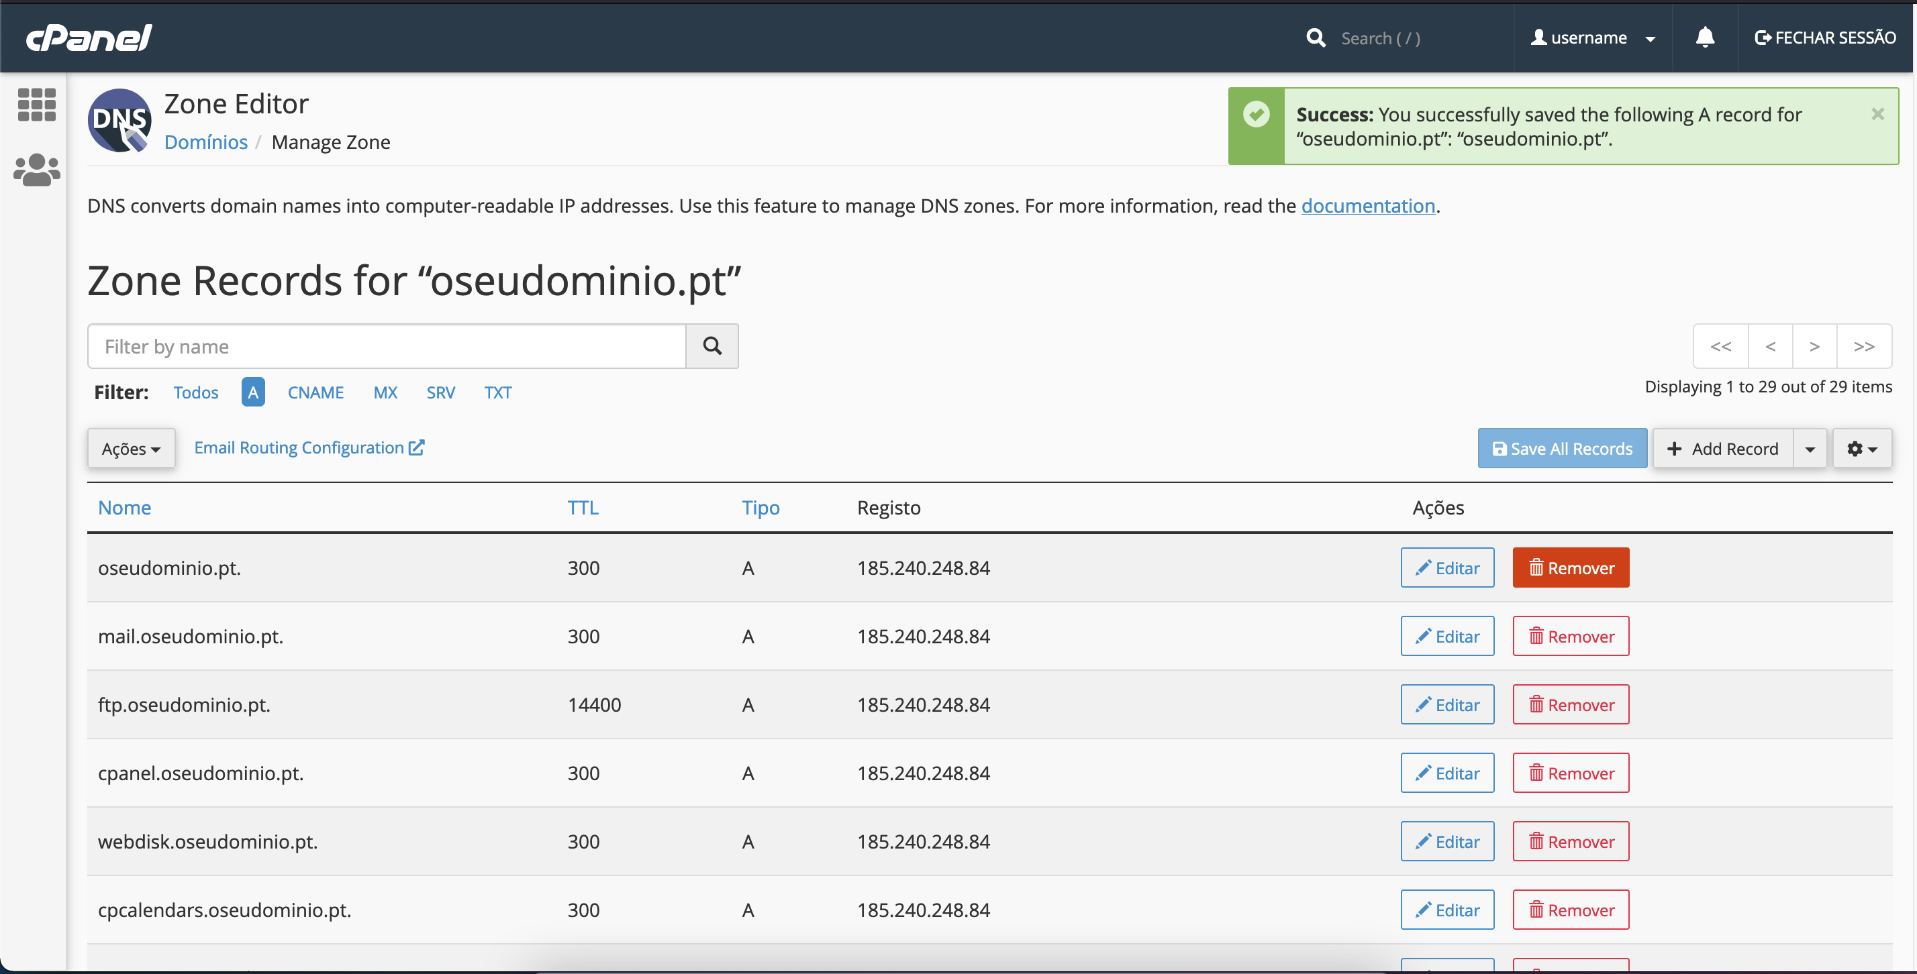
Task: Expand the Add Record arrow dropdown
Action: point(1810,448)
